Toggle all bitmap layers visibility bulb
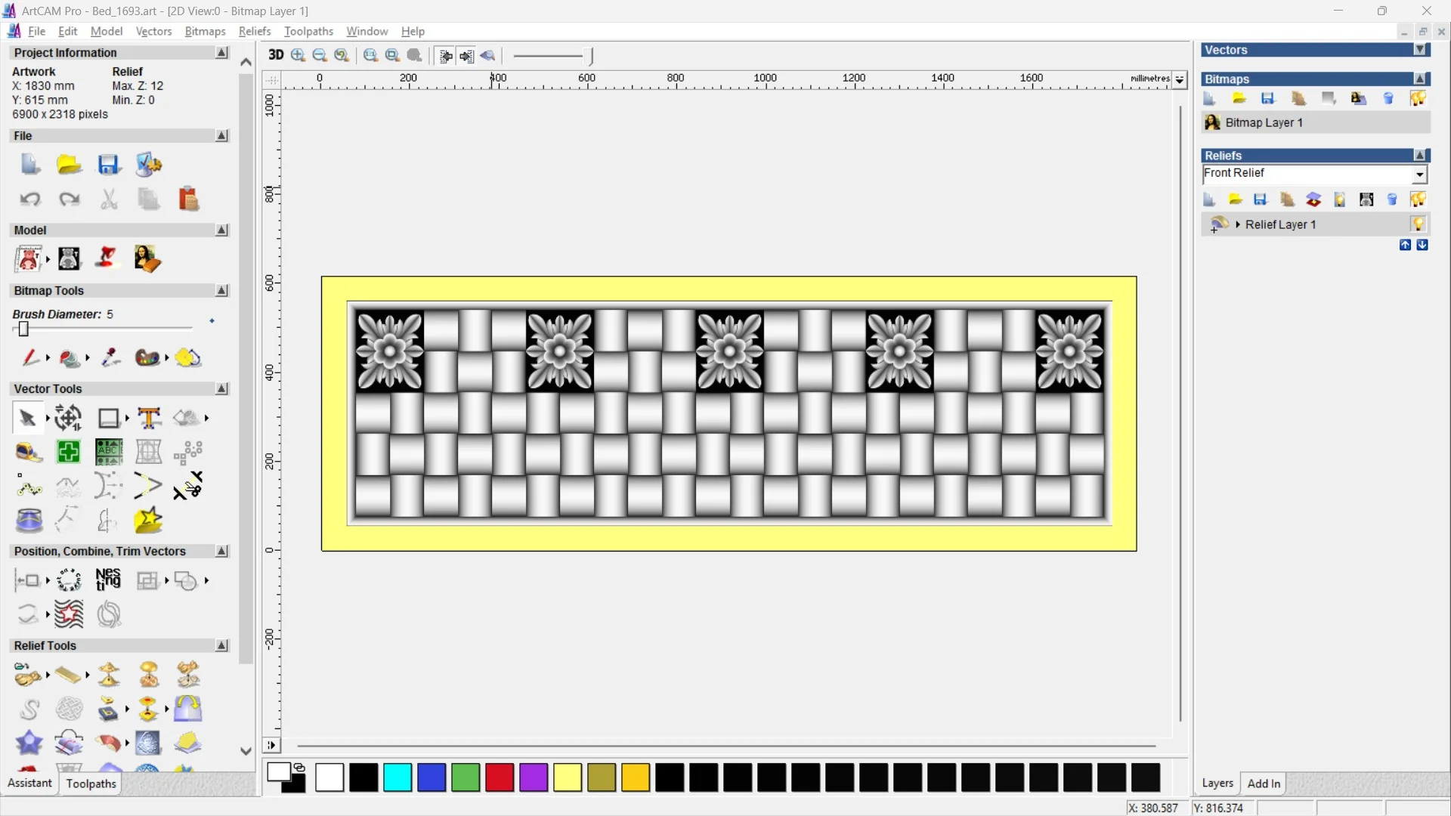1451x816 pixels. (x=1418, y=99)
